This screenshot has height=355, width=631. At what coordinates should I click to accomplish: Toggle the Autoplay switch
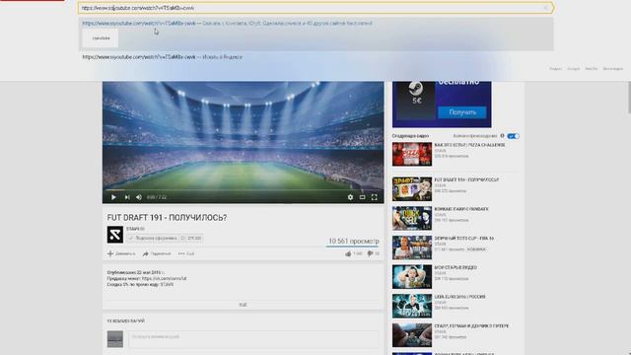pyautogui.click(x=513, y=136)
